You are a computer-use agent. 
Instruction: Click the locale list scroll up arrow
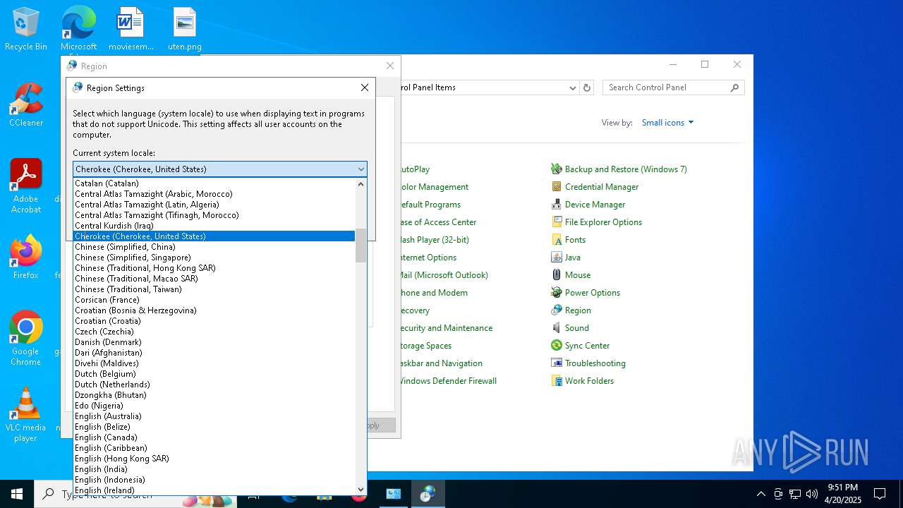[x=361, y=183]
